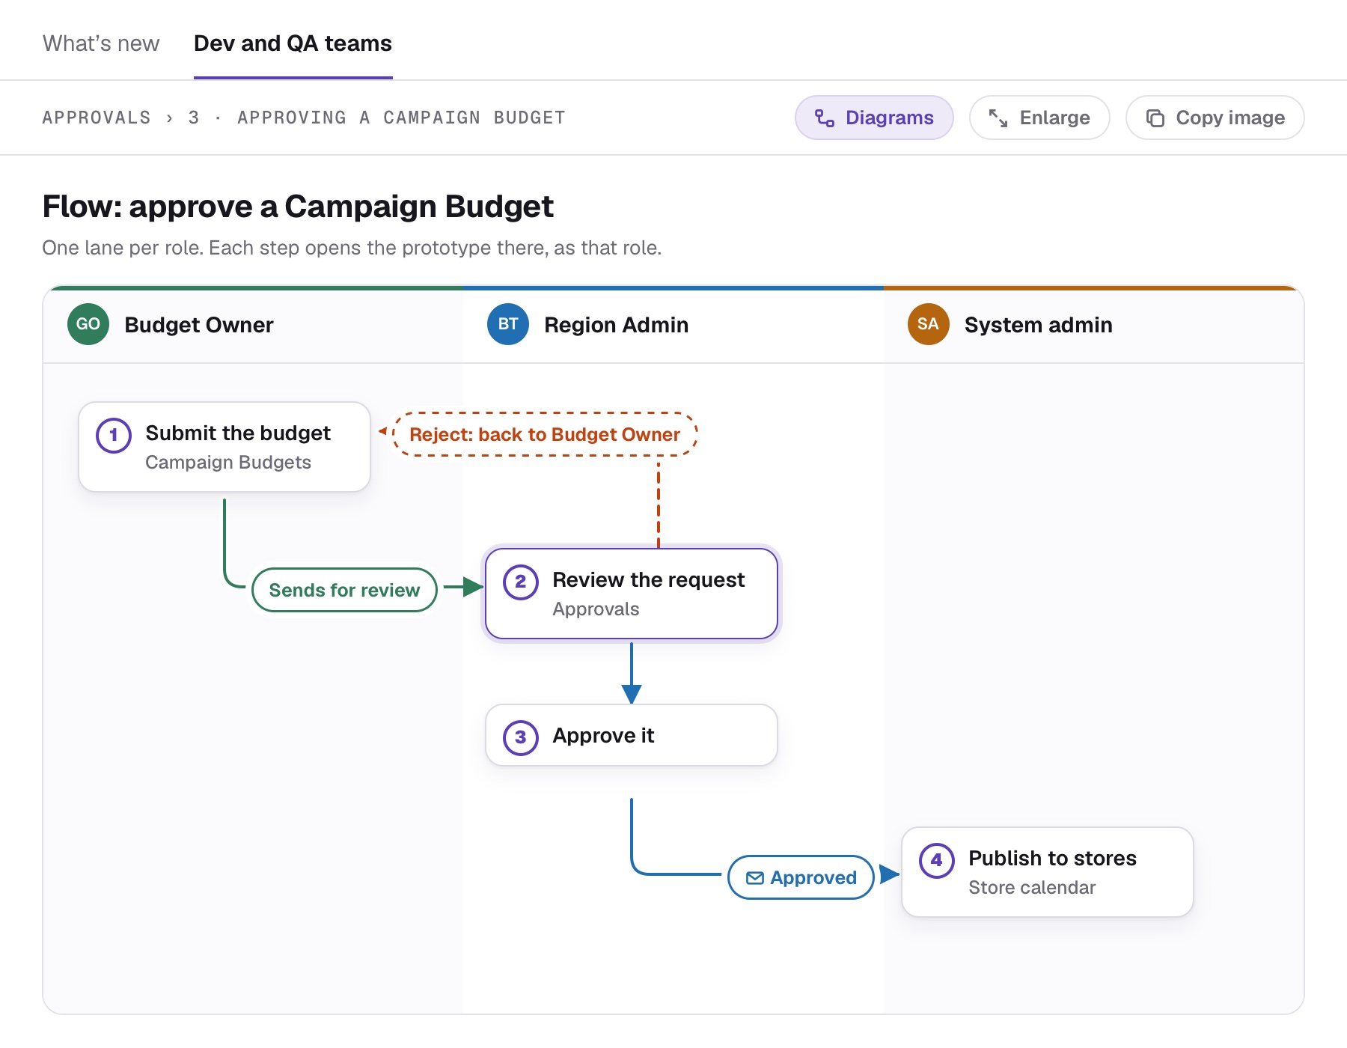Click the Approvals breadcrumb

(x=97, y=118)
